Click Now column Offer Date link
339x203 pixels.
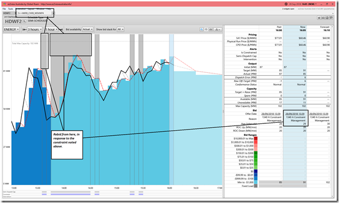point(295,114)
